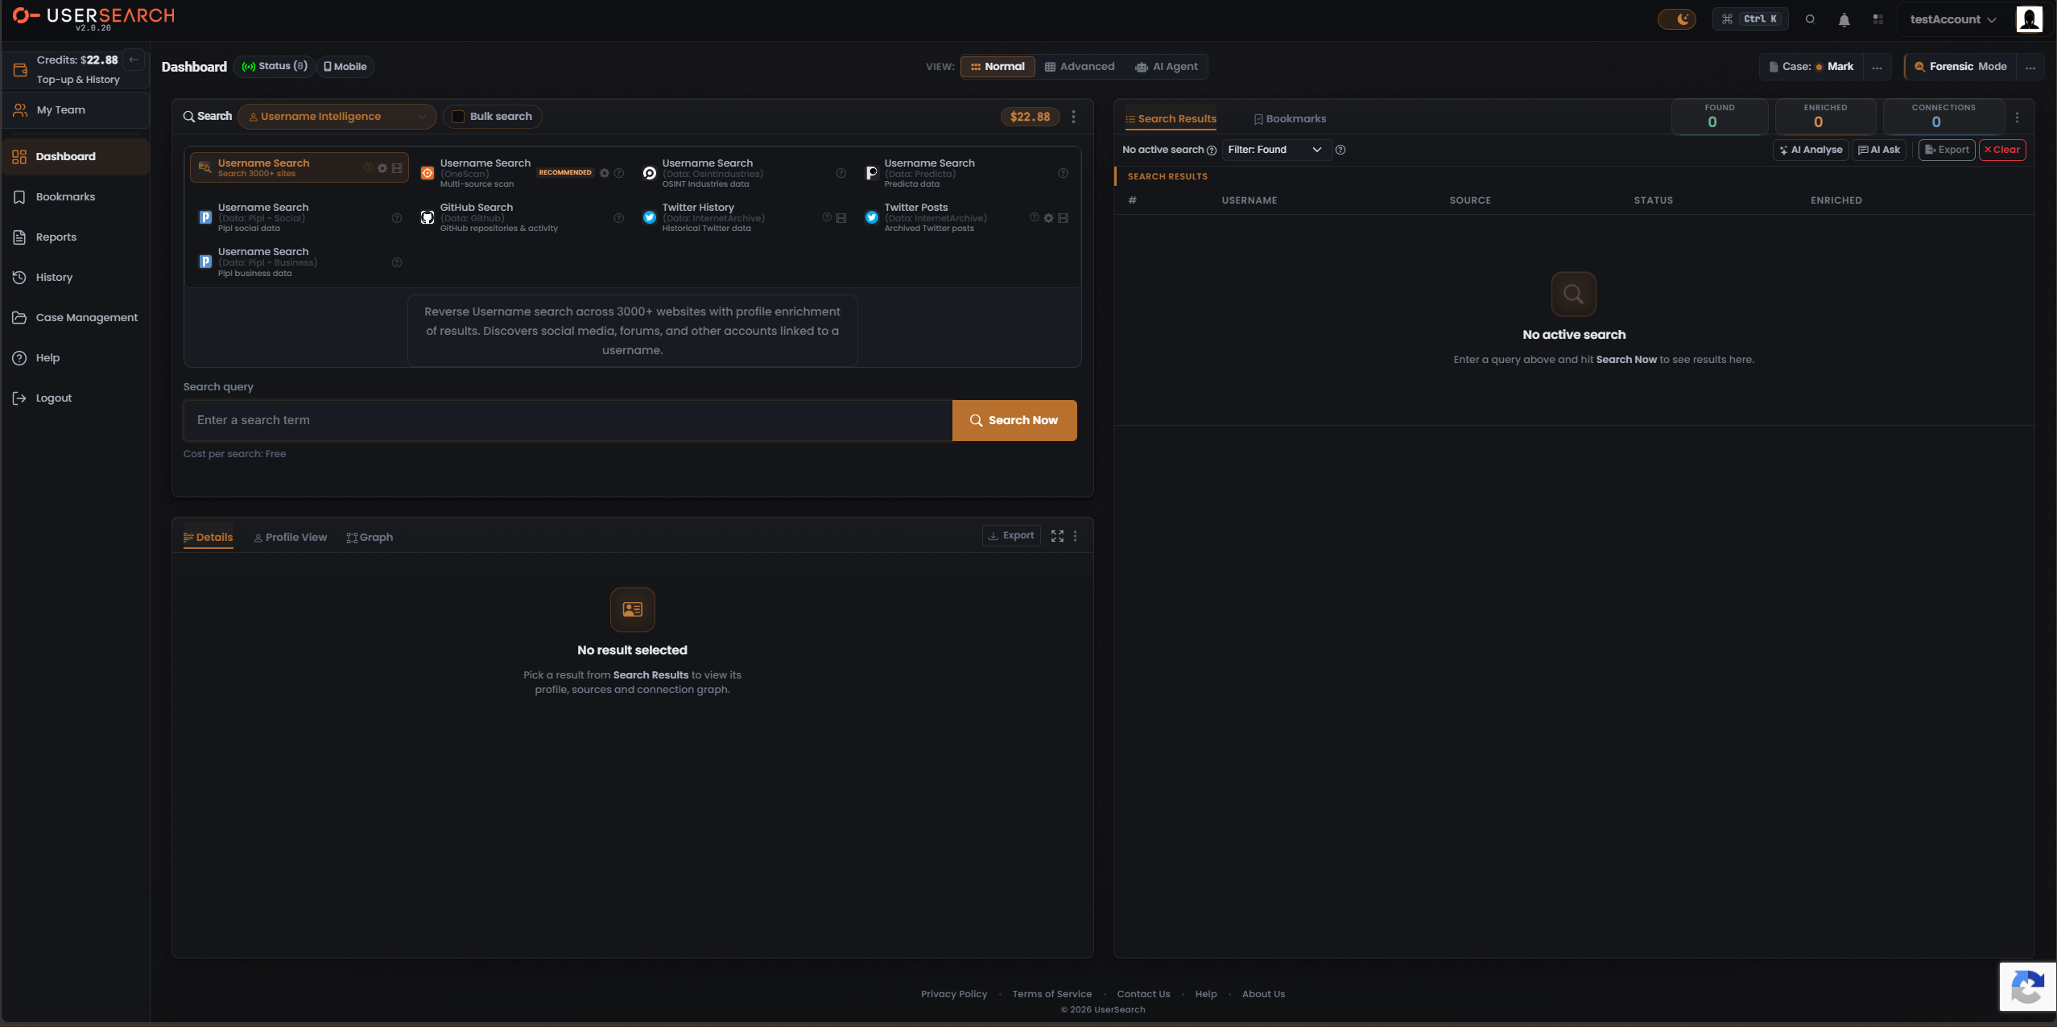Open Help in the sidebar
This screenshot has height=1027, width=2057.
tap(76, 358)
